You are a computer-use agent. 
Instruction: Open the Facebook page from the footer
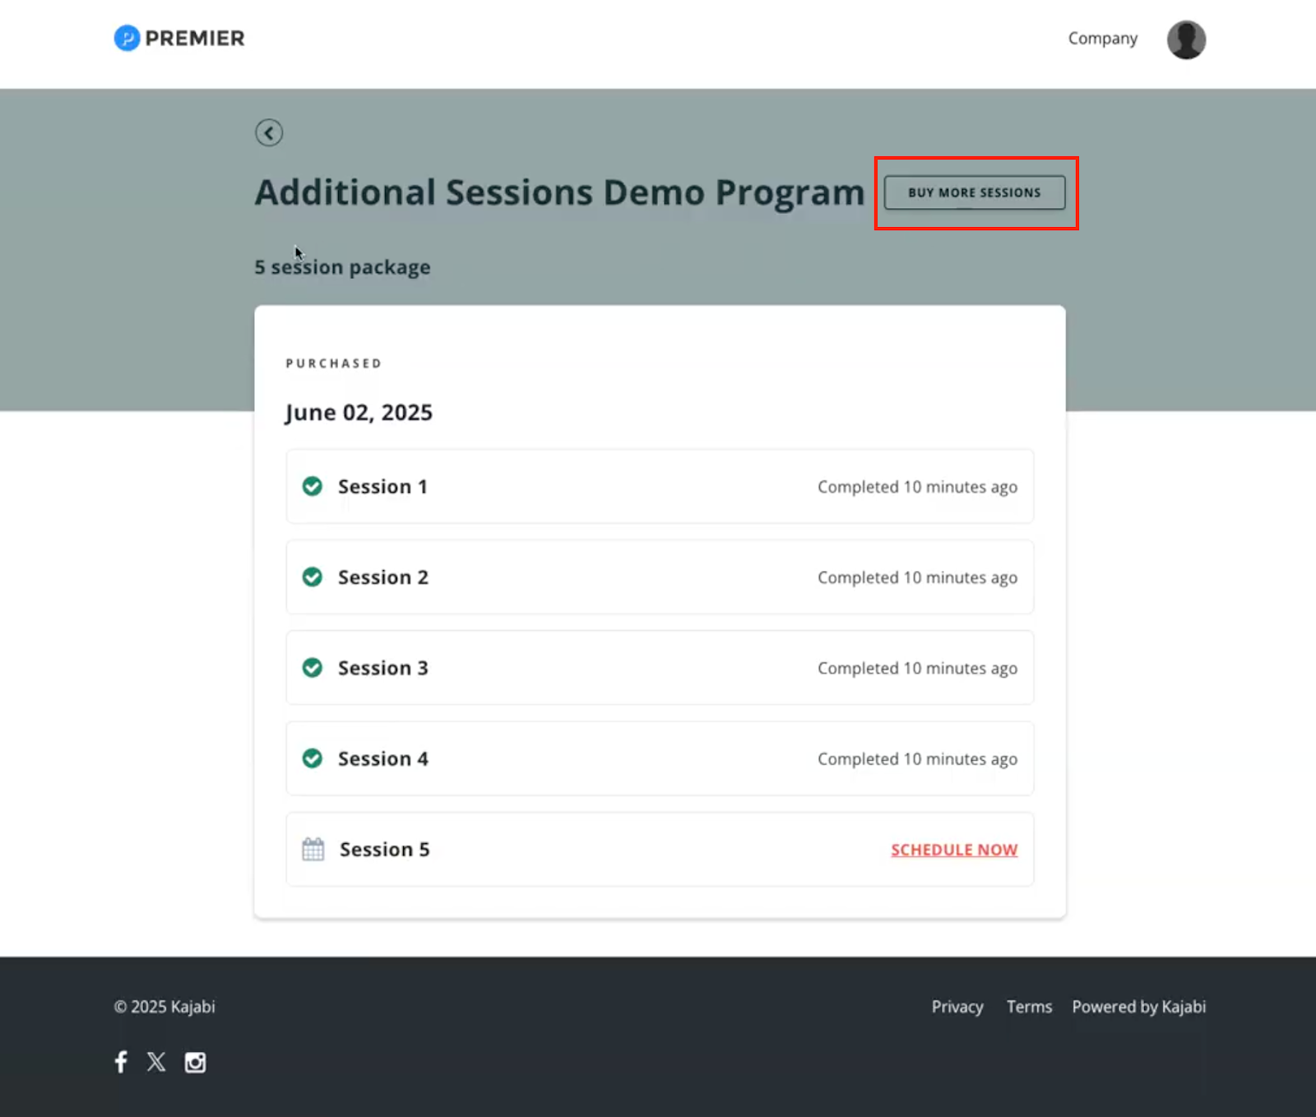[120, 1061]
